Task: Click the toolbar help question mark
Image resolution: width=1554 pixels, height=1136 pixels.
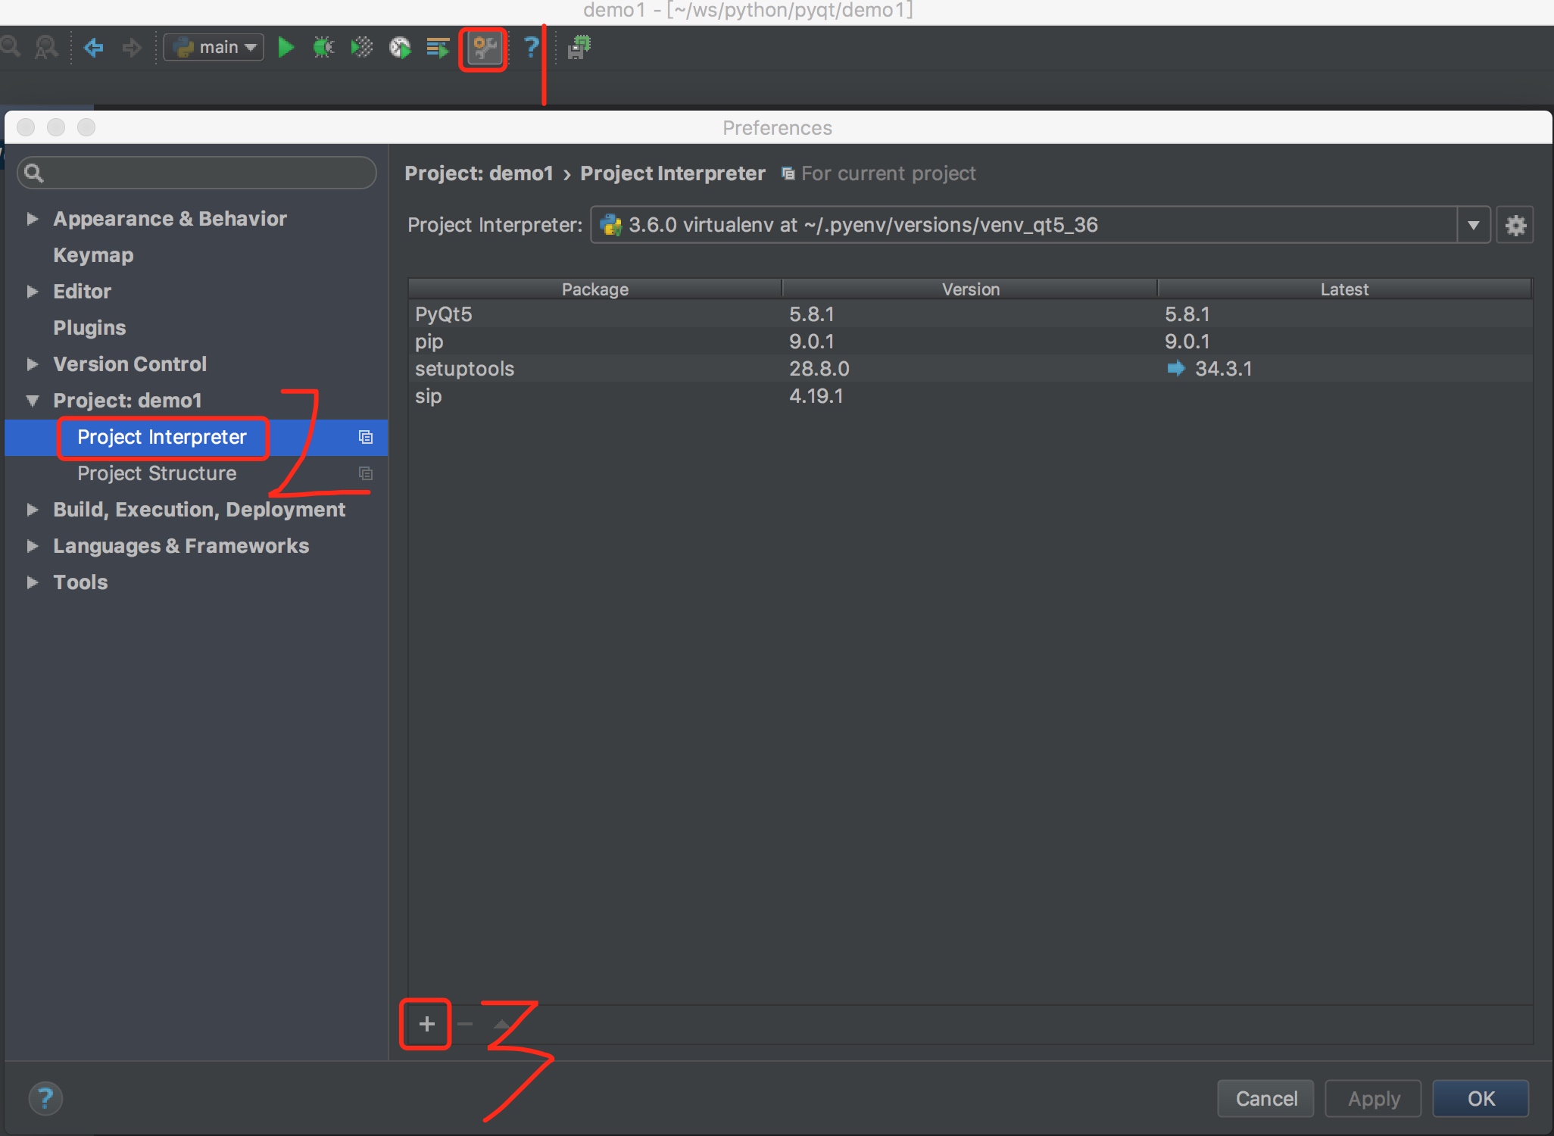Action: coord(532,48)
